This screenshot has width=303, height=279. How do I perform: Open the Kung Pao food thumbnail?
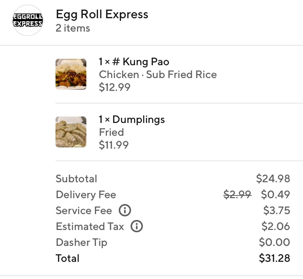pyautogui.click(x=71, y=74)
